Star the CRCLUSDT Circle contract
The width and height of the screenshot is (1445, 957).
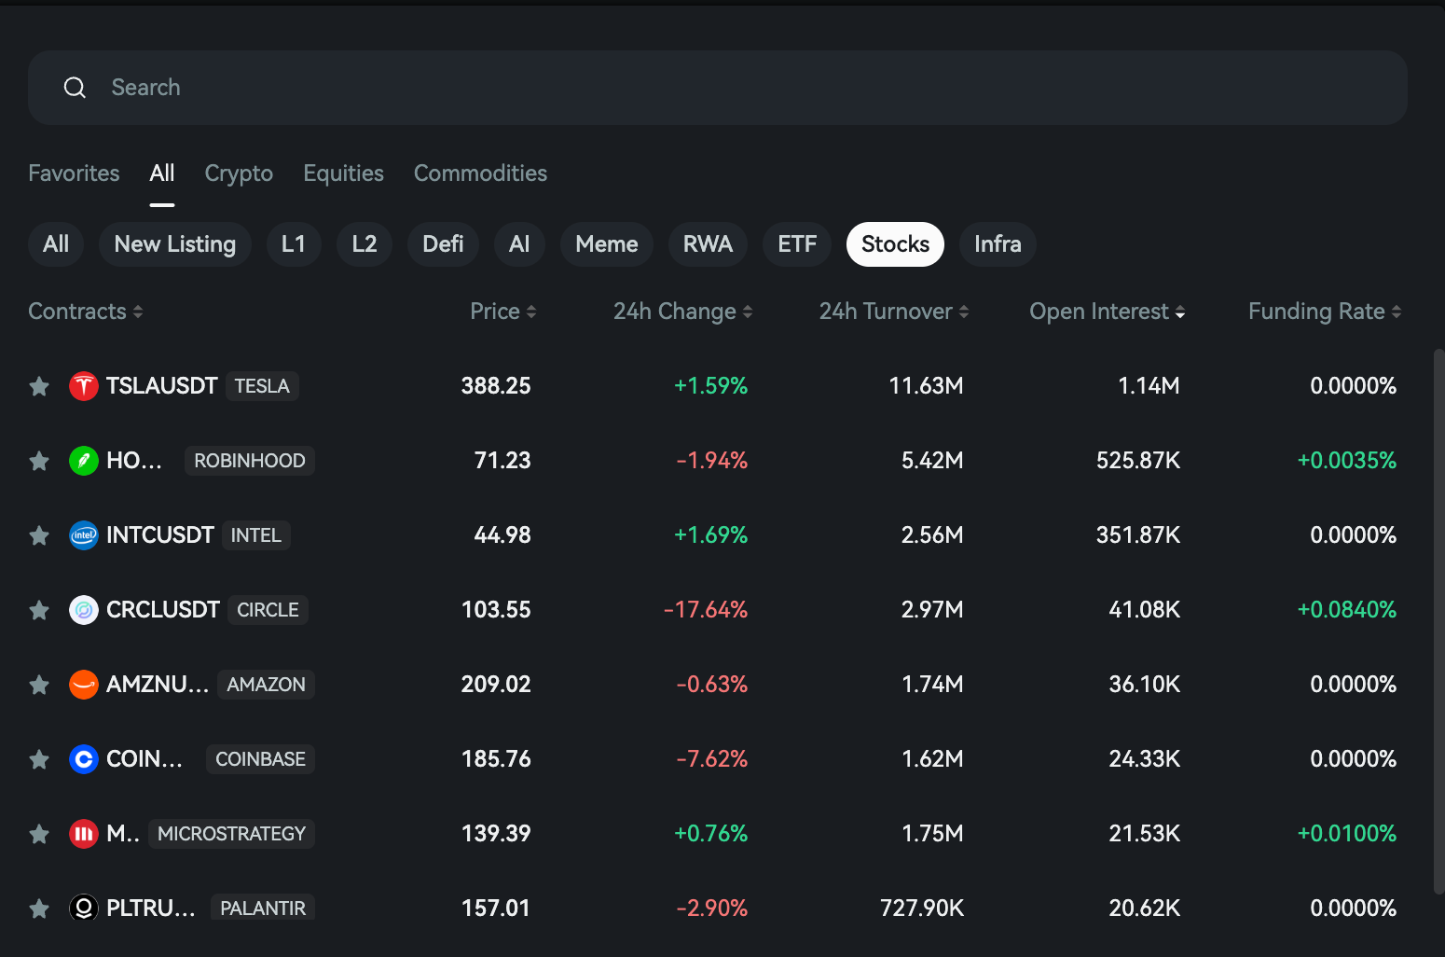tap(39, 609)
